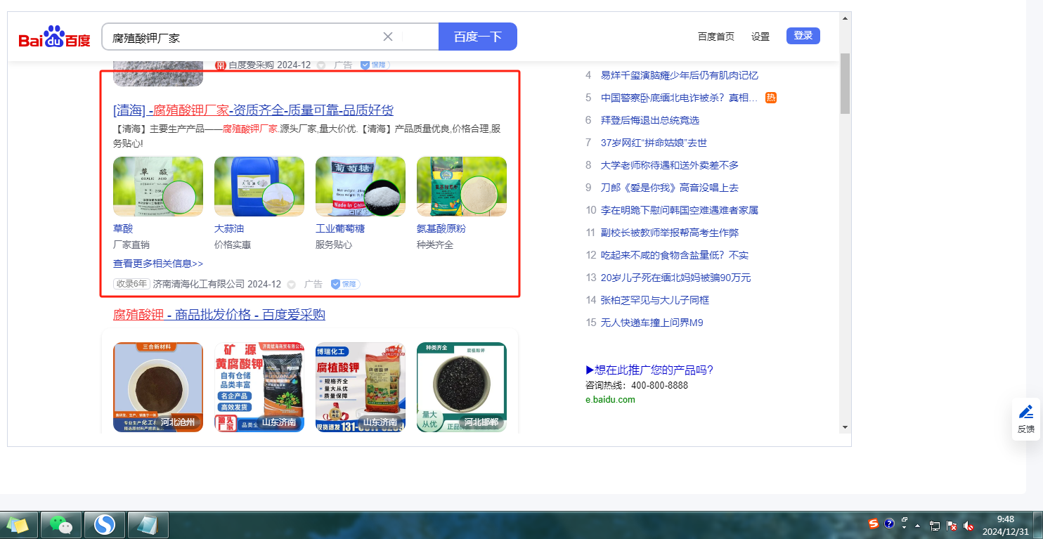The height and width of the screenshot is (539, 1043).
Task: Click the 保障 badge beside 百度爱采购 2024-12
Action: [375, 65]
